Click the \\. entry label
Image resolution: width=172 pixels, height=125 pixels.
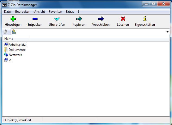click(10, 60)
